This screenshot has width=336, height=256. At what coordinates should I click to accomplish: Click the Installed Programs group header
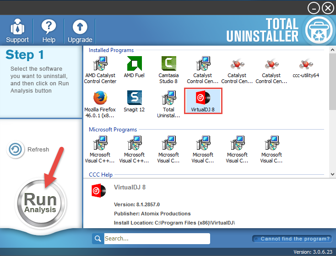click(111, 50)
